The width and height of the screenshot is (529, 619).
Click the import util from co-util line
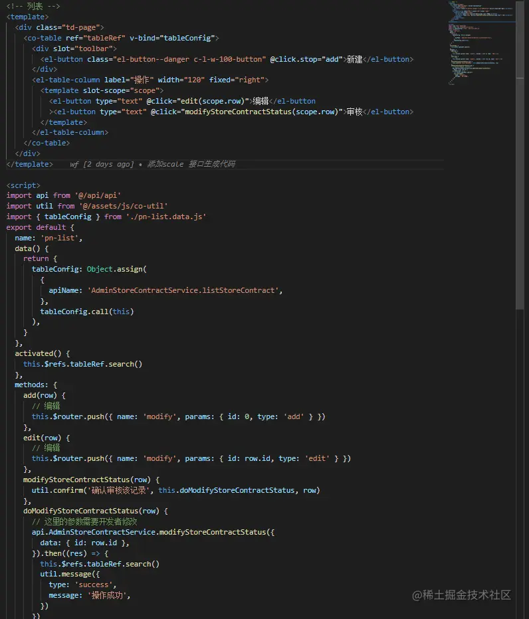click(x=87, y=207)
